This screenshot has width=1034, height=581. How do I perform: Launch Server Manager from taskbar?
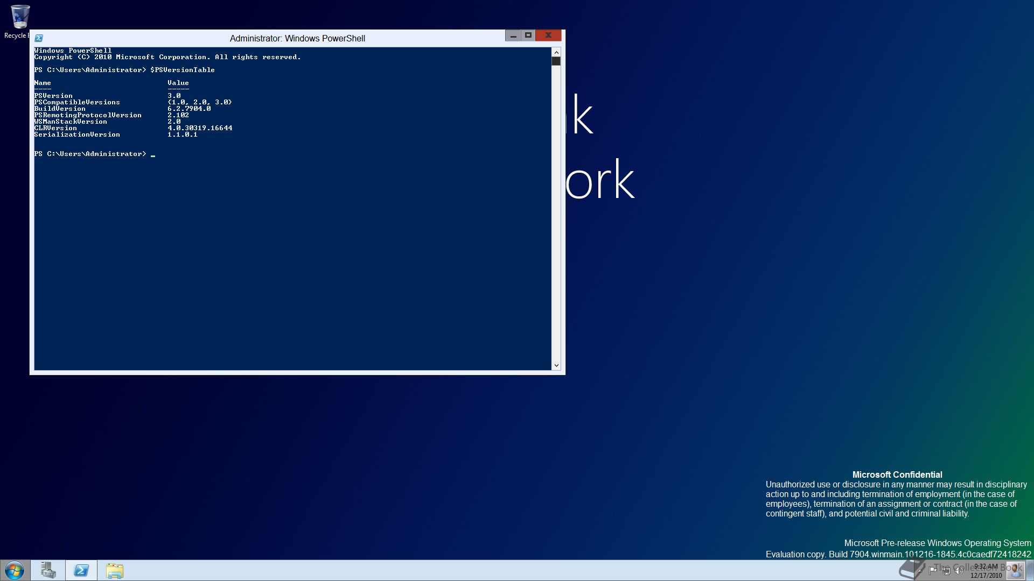point(48,570)
